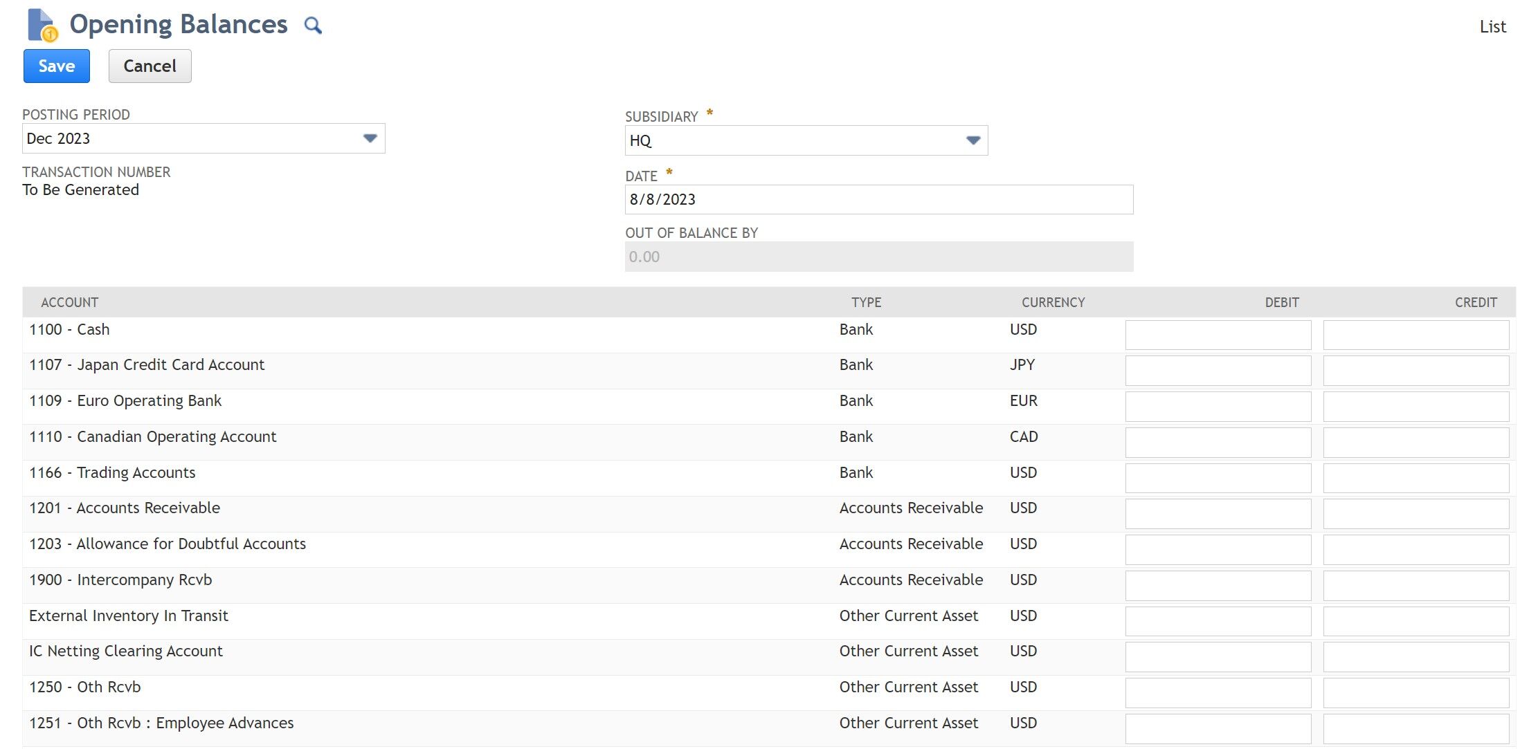Select the Date field showing 8/8/2023
The image size is (1538, 749).
[x=879, y=199]
